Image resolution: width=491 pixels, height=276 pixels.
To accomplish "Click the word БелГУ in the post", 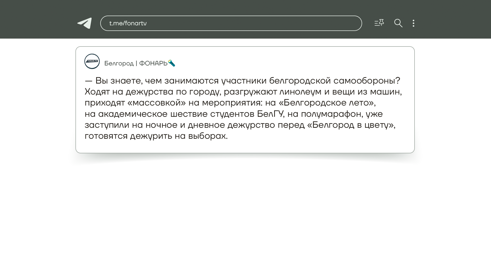I will tap(270, 114).
